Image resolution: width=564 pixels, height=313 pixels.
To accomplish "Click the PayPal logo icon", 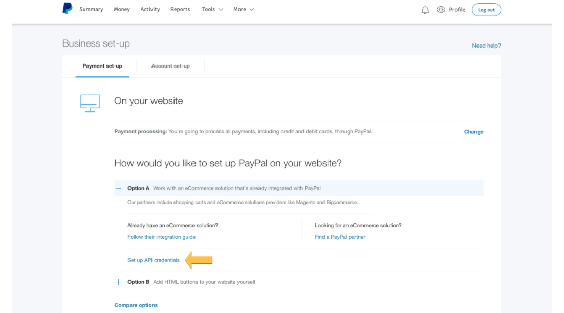I will pyautogui.click(x=67, y=9).
